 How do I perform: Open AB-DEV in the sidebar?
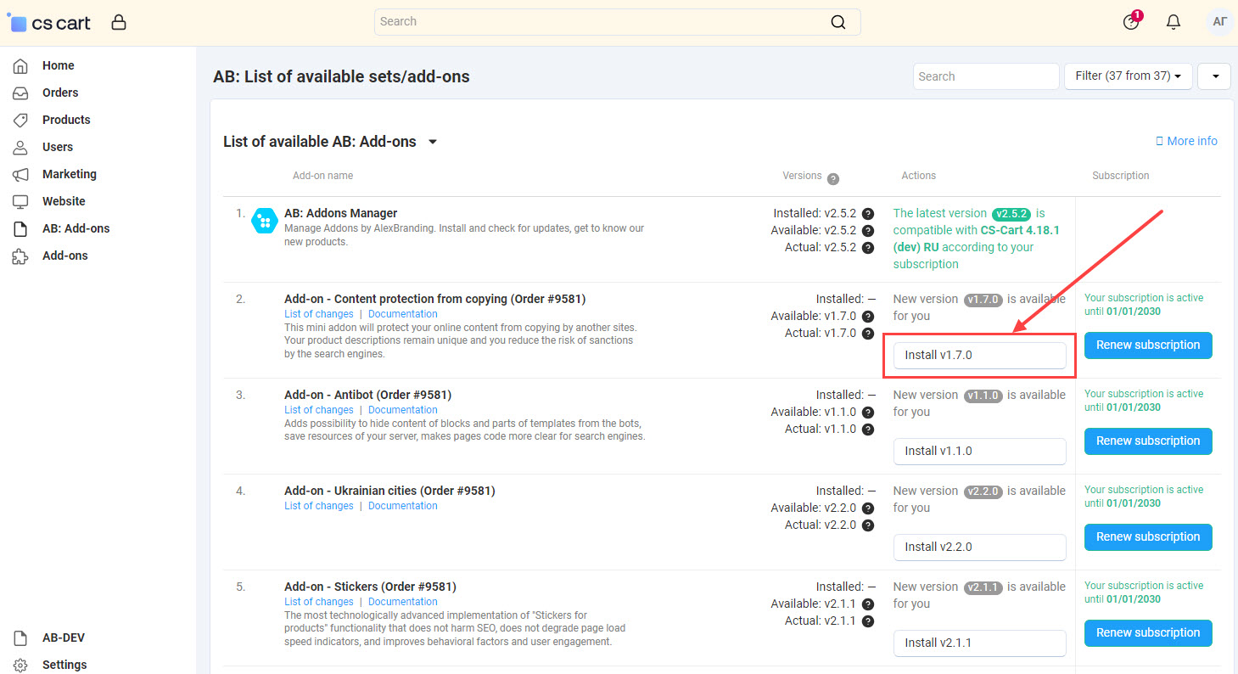pyautogui.click(x=64, y=637)
